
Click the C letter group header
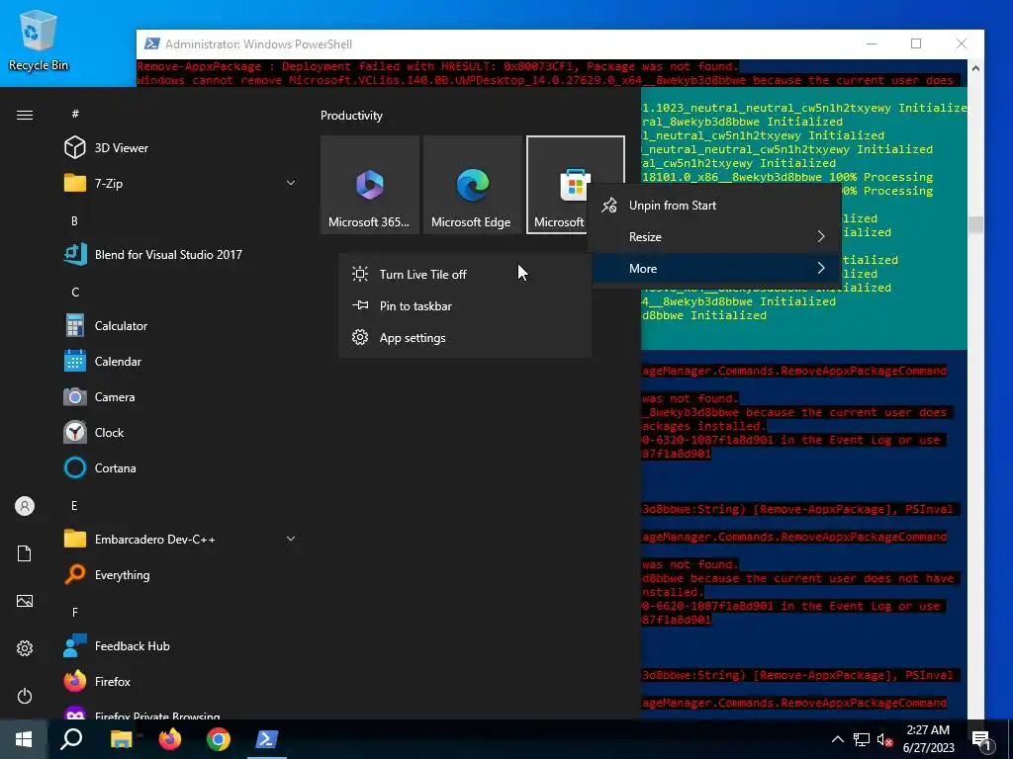point(75,292)
